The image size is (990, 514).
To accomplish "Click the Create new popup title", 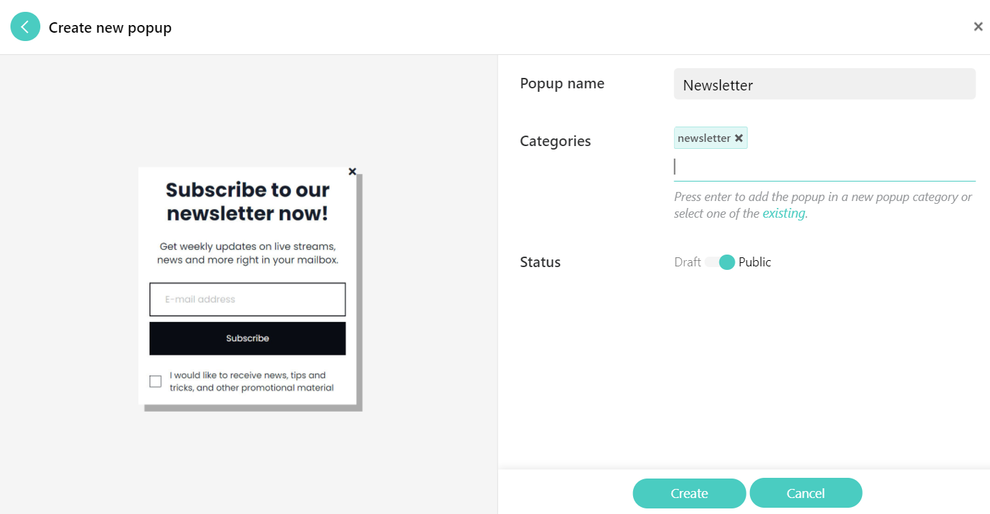I will coord(109,27).
